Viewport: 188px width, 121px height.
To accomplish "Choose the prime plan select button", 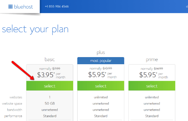I will coord(152,86).
